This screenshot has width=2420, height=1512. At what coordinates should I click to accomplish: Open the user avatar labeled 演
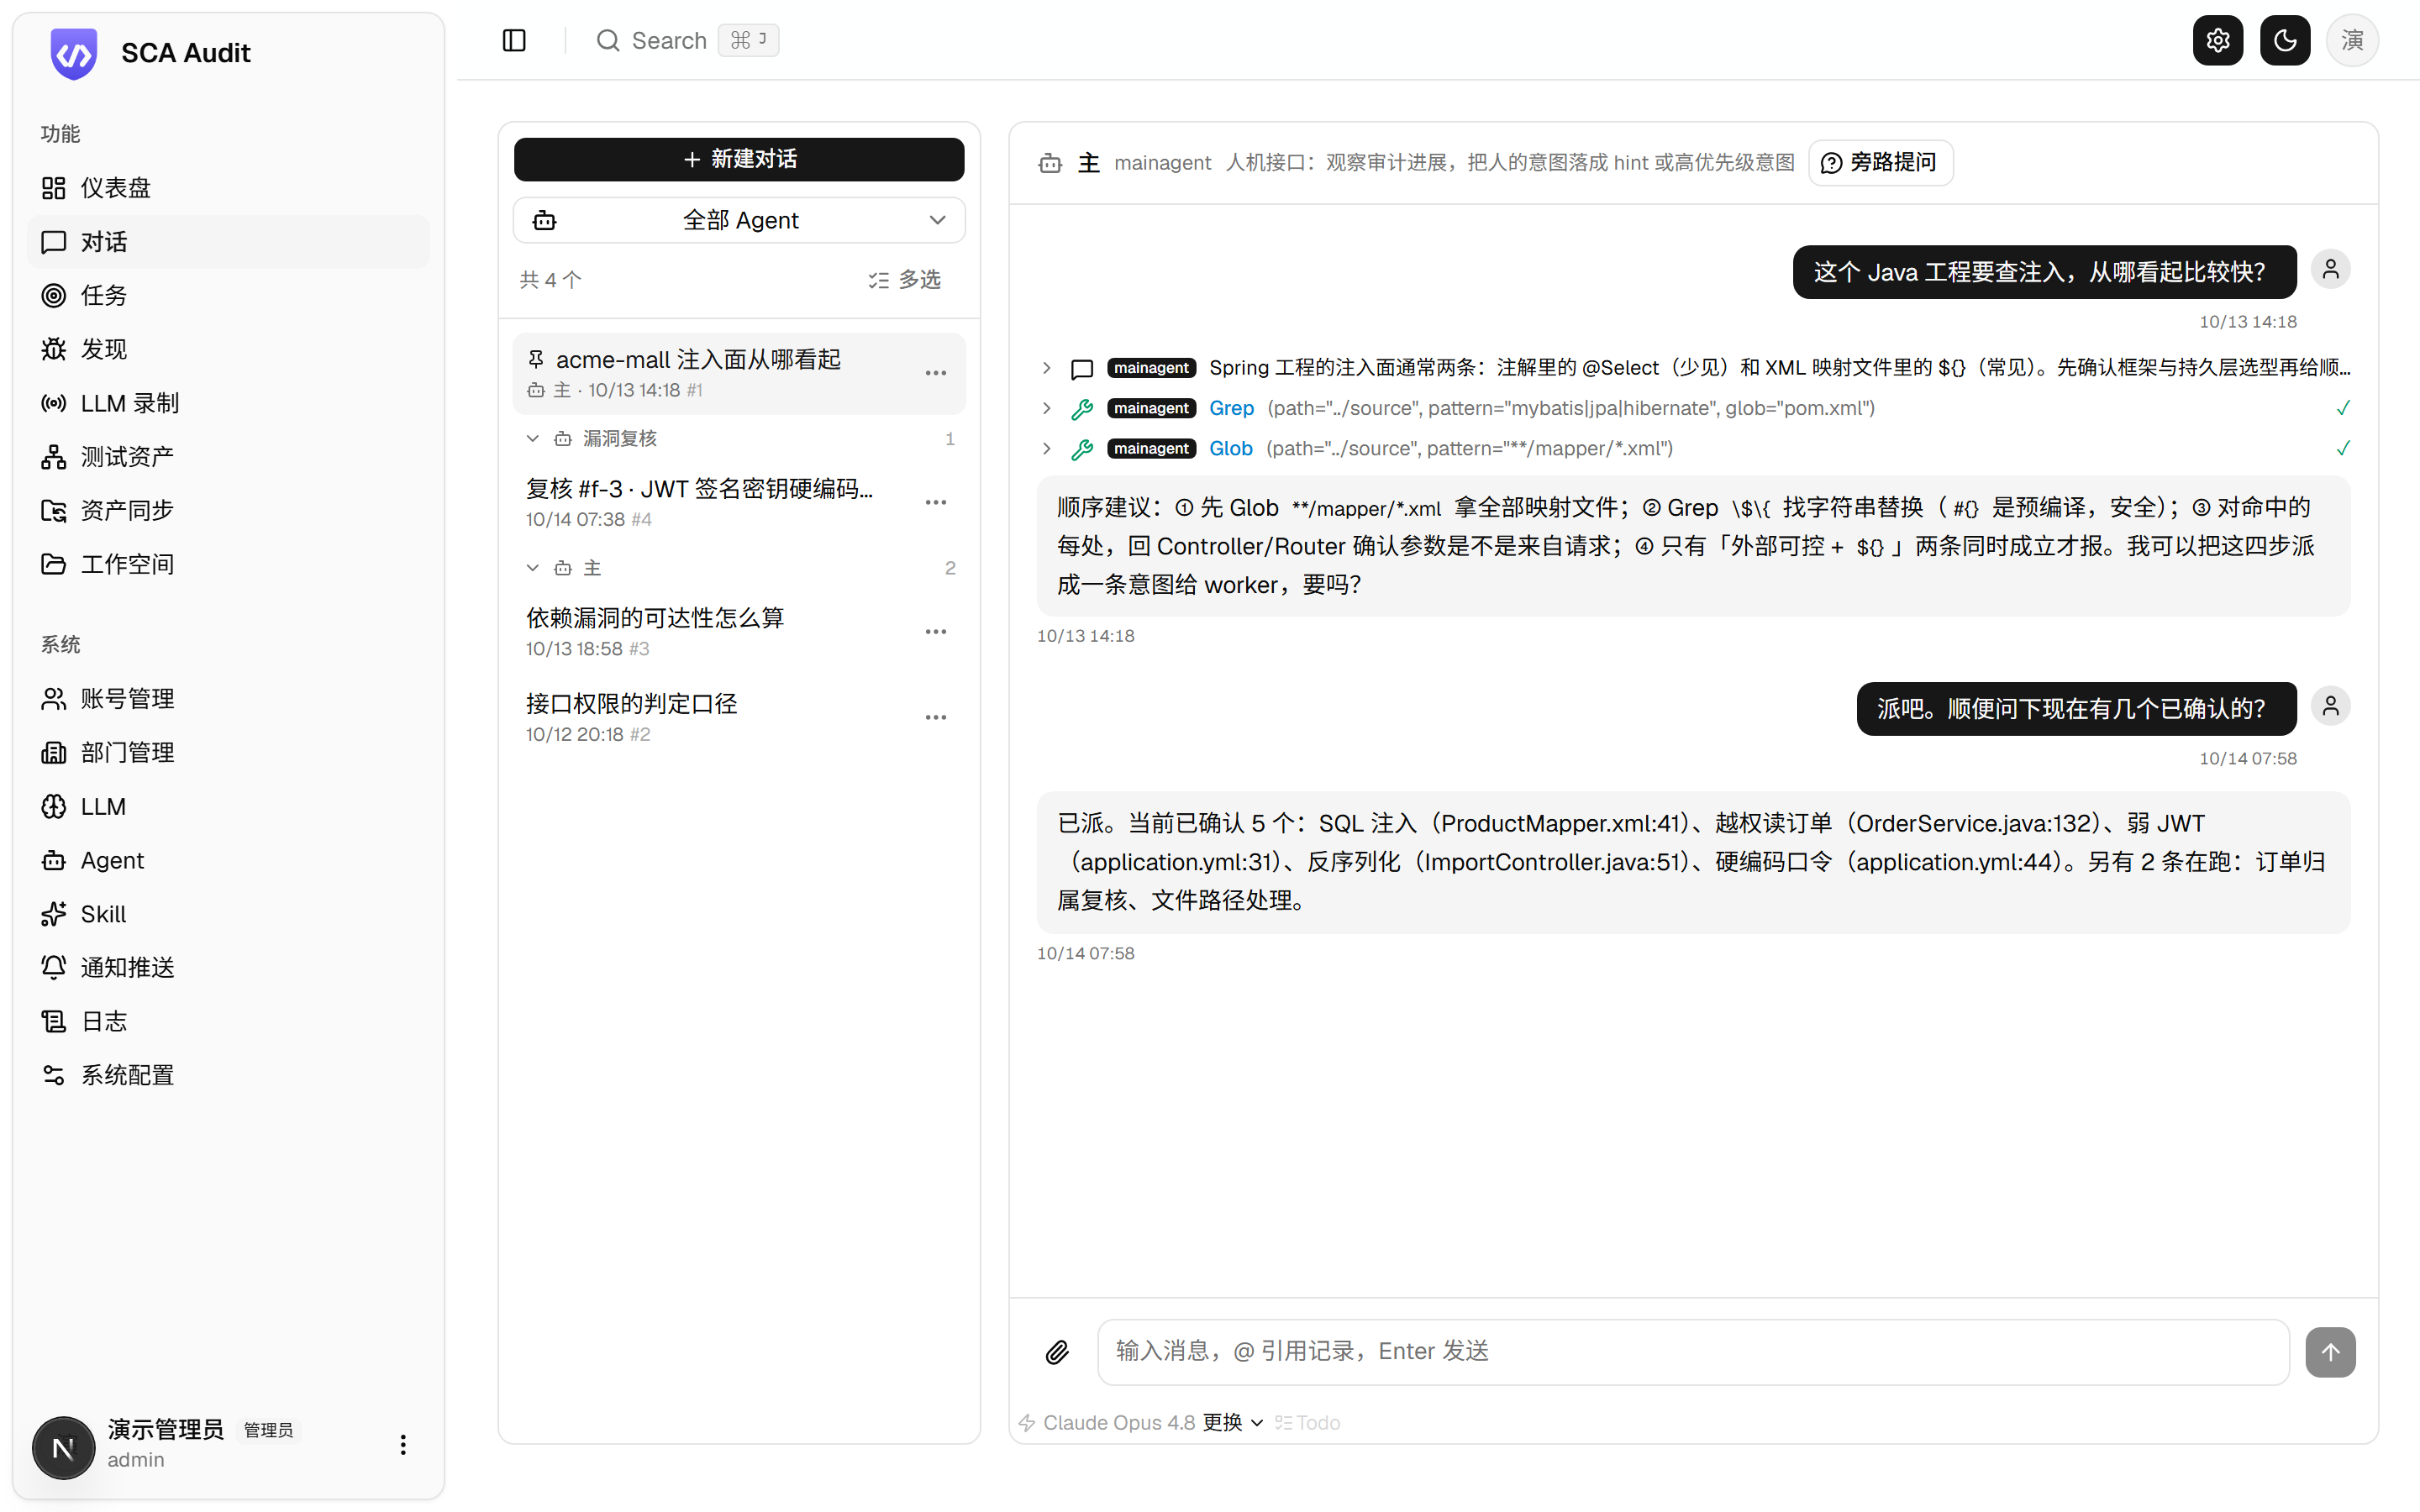pyautogui.click(x=2352, y=40)
